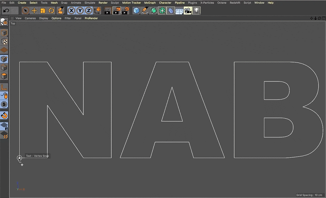Open the Snap menu
The height and width of the screenshot is (198, 326).
[x=64, y=3]
